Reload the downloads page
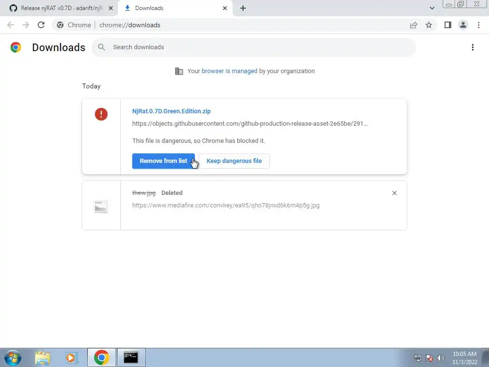This screenshot has width=489, height=367. pos(41,25)
